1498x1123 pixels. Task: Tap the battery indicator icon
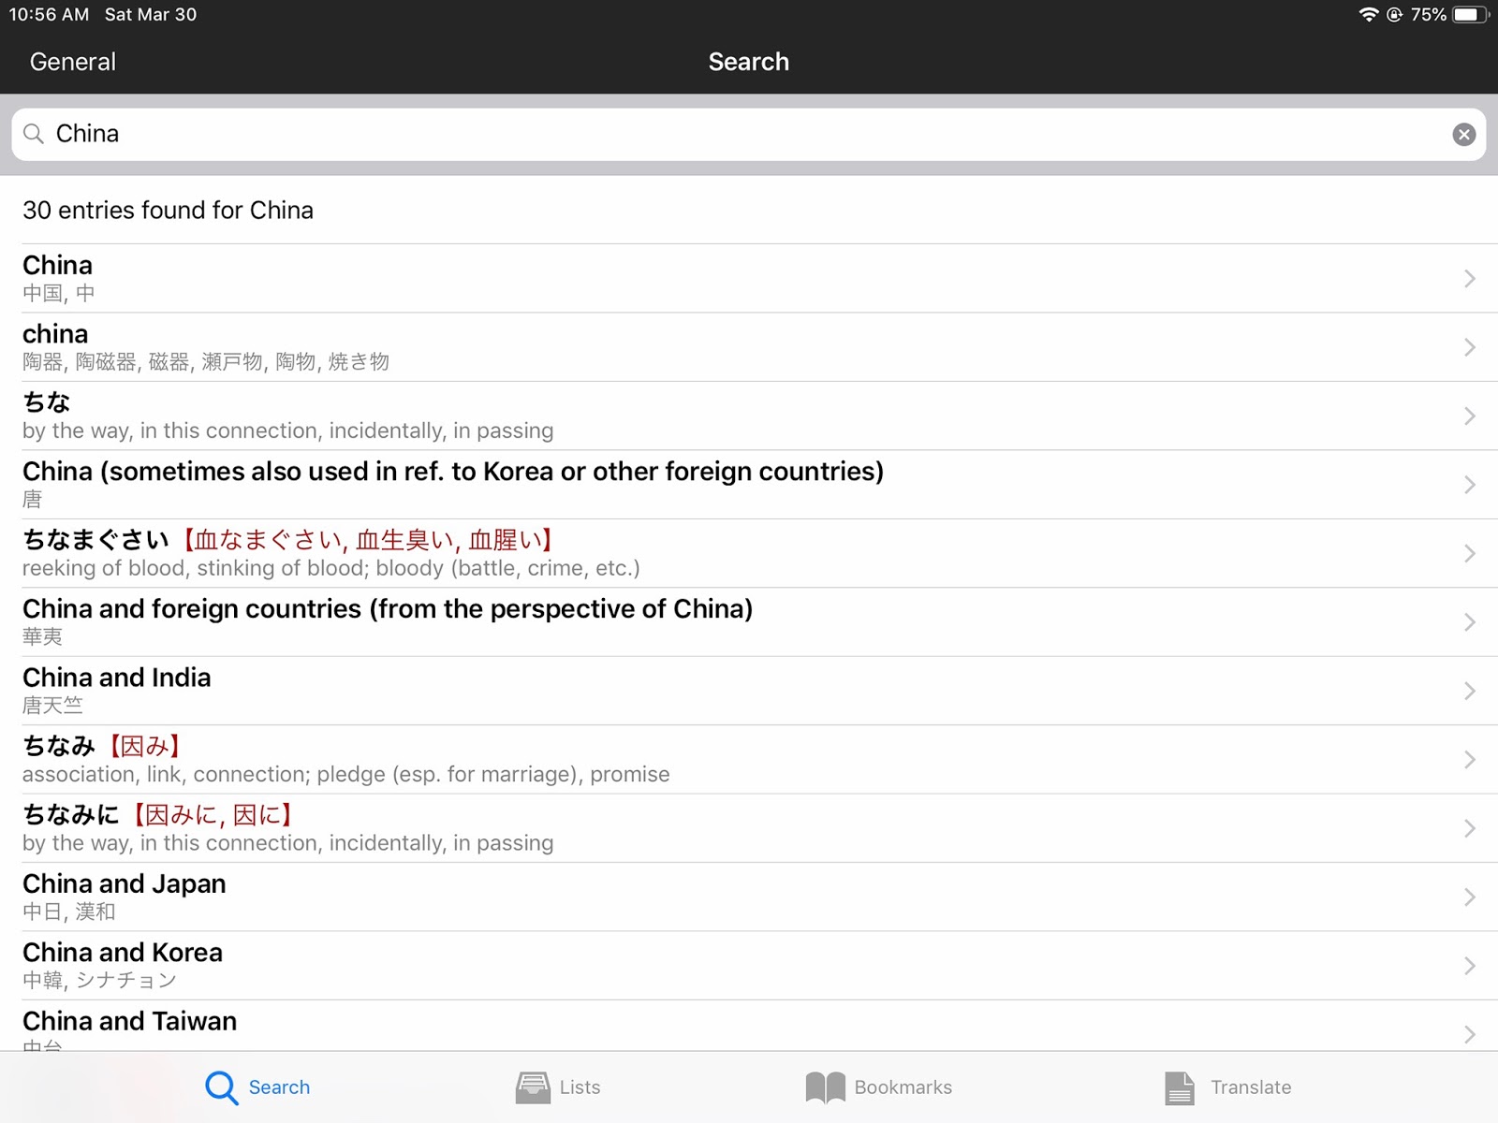coord(1470,14)
